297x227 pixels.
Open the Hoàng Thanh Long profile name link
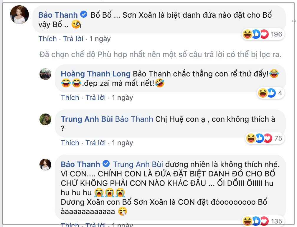pyautogui.click(x=96, y=74)
